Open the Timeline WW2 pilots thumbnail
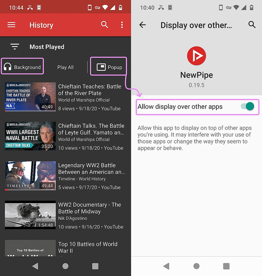 click(30, 176)
